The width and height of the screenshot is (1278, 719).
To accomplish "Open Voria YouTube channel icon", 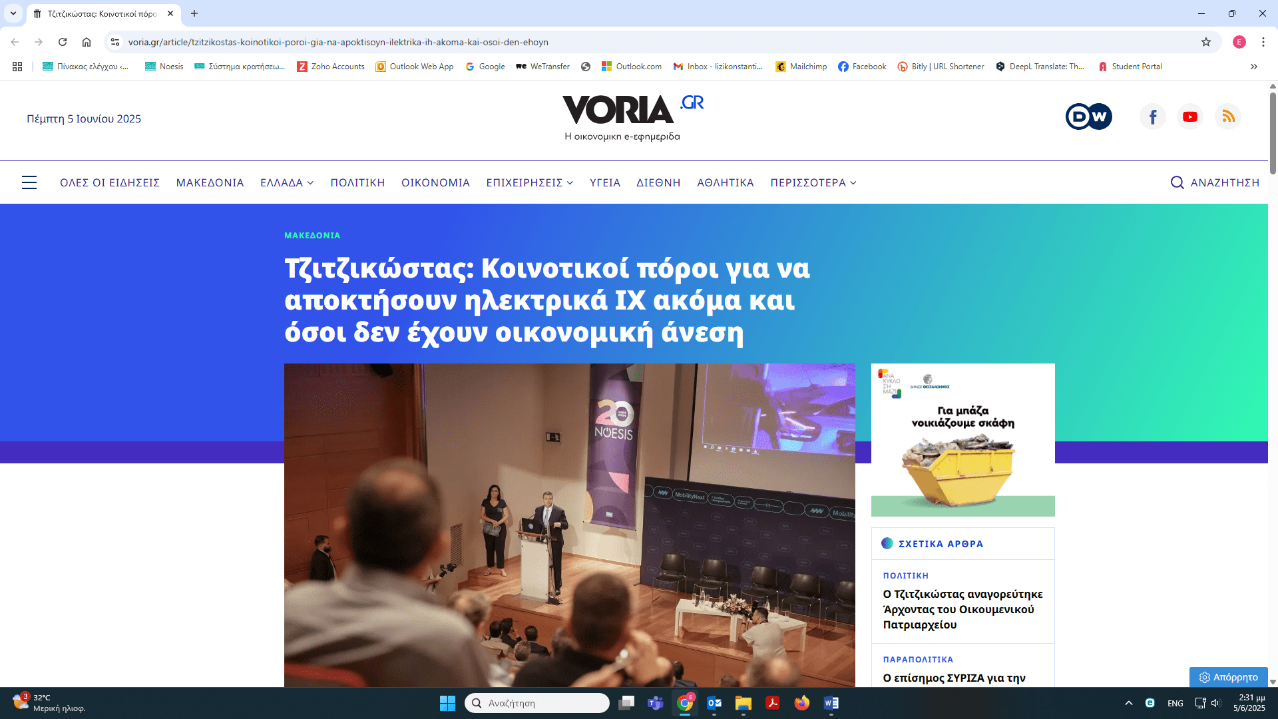I will pos(1190,117).
